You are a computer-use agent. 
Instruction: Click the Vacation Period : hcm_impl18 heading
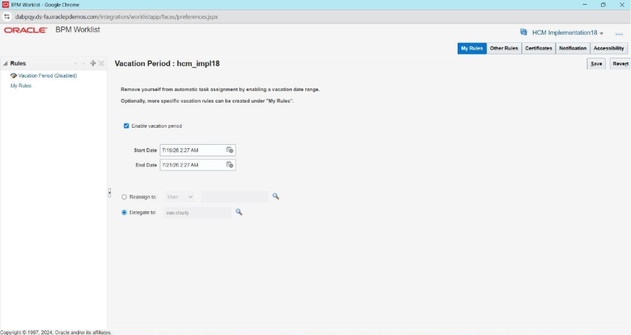coord(167,64)
